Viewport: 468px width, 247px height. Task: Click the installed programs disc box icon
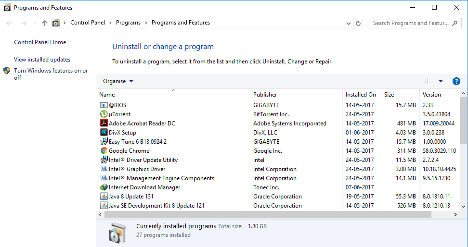117,233
